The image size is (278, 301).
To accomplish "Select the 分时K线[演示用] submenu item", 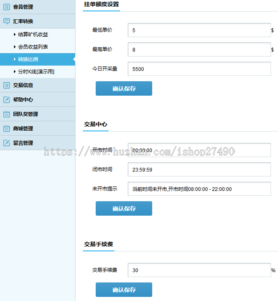I will pyautogui.click(x=38, y=72).
